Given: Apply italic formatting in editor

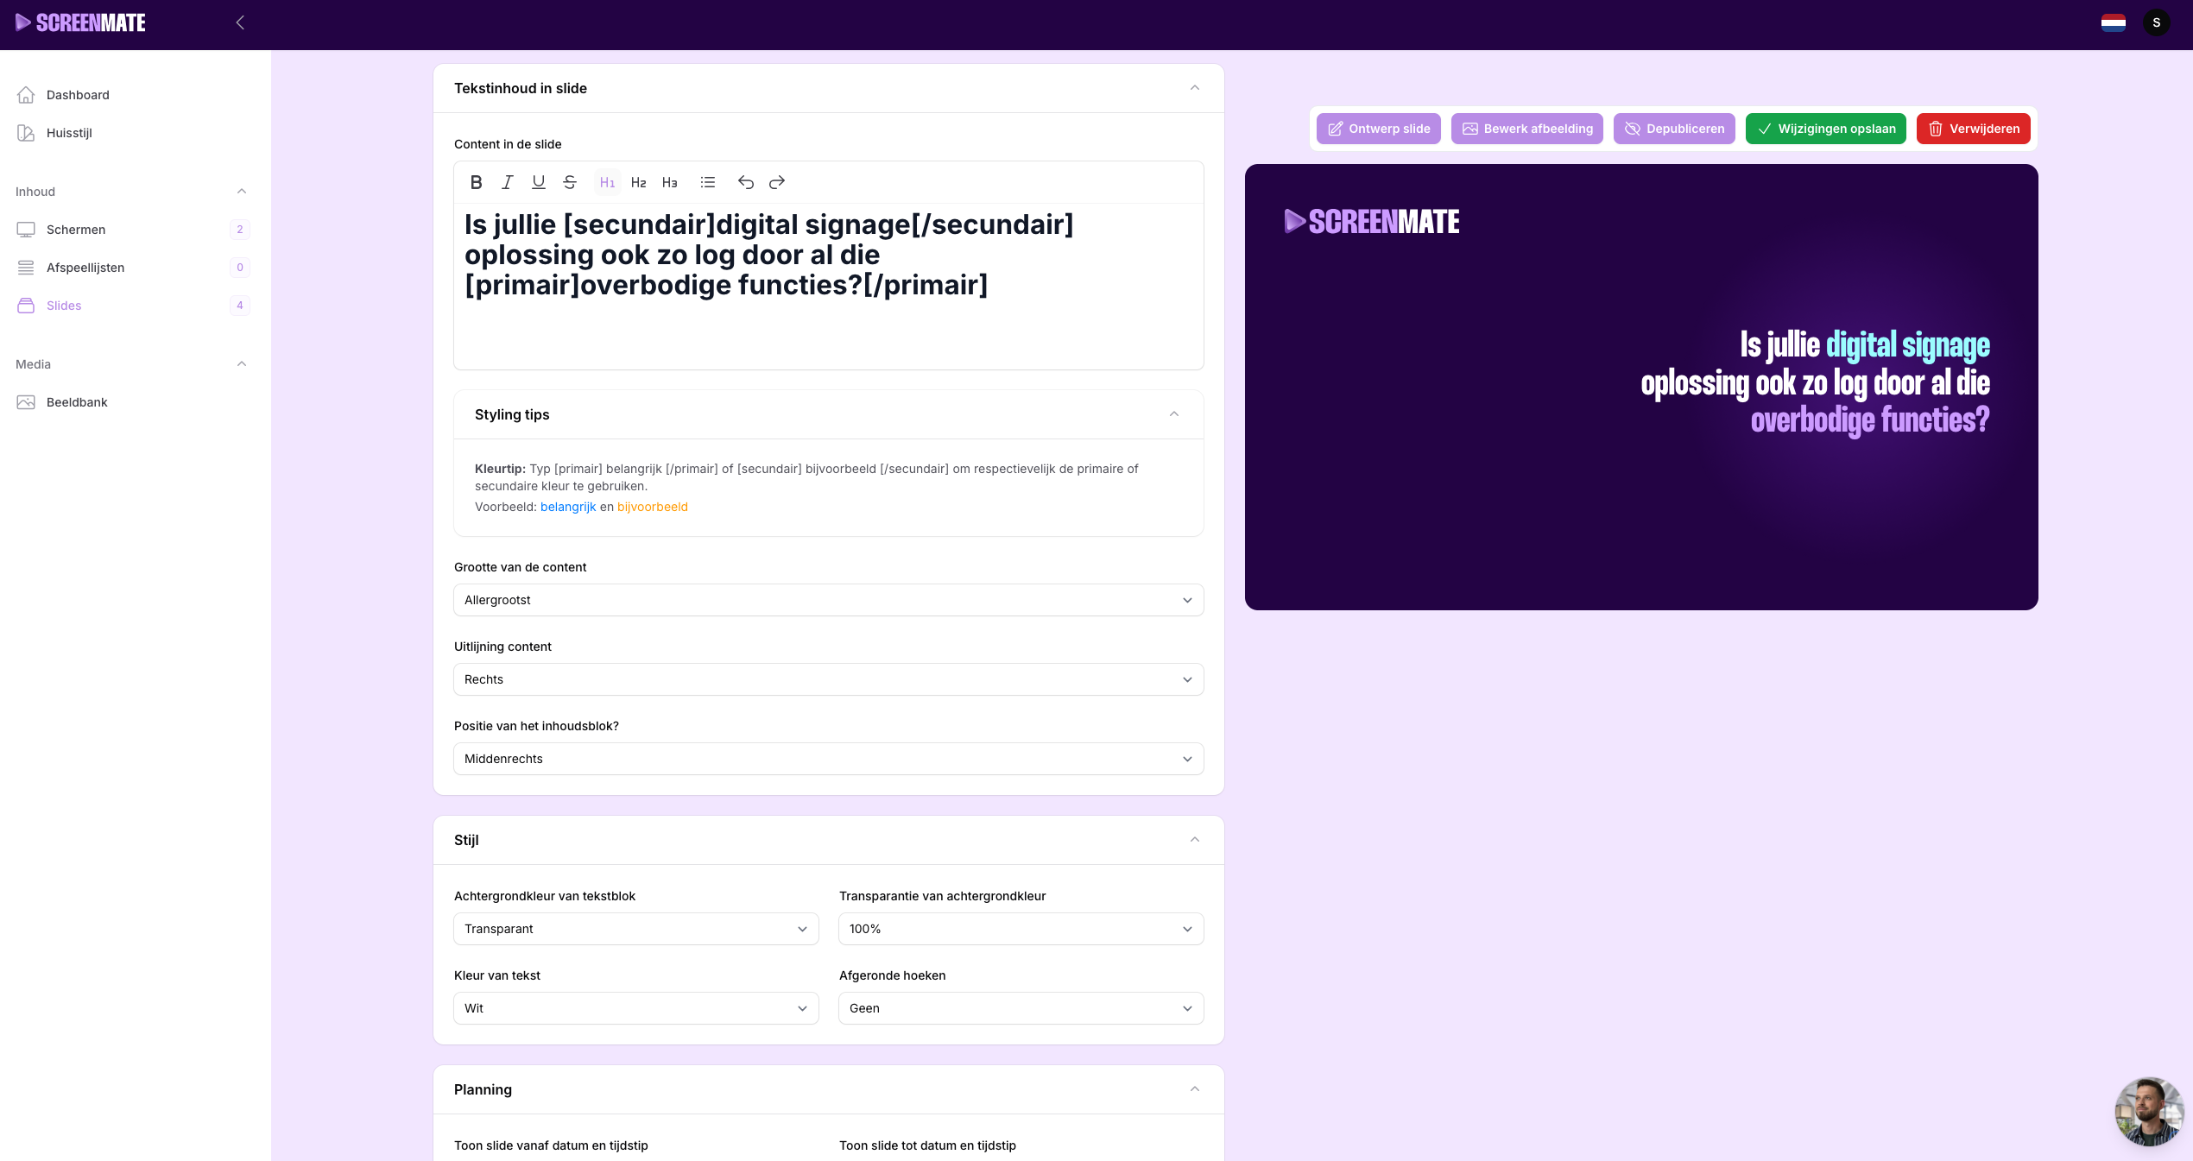Looking at the screenshot, I should (x=508, y=182).
